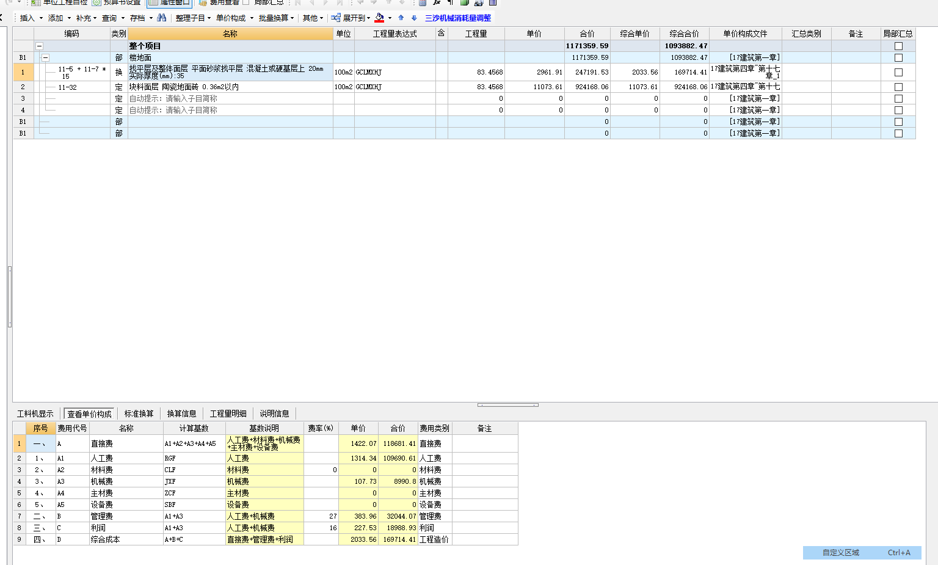Tick 局部汇总 checkbox for 楼地面 row

(898, 57)
